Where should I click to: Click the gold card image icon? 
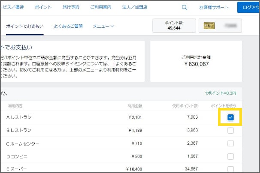[209, 26]
